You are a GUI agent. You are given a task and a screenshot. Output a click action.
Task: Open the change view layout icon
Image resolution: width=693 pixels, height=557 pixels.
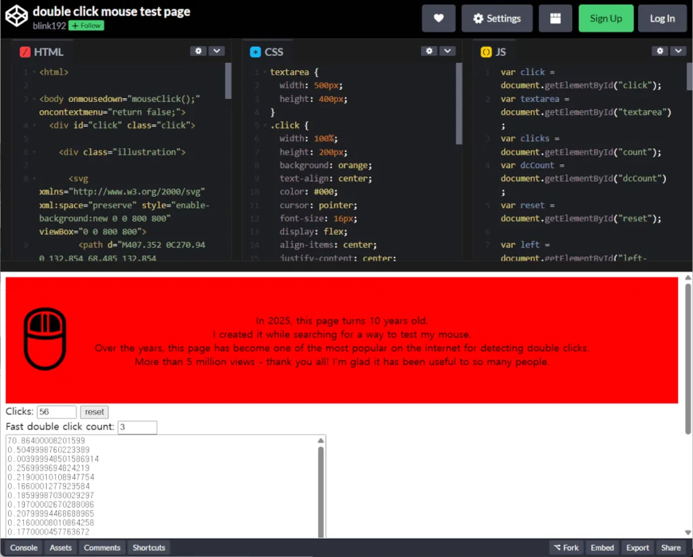point(556,18)
